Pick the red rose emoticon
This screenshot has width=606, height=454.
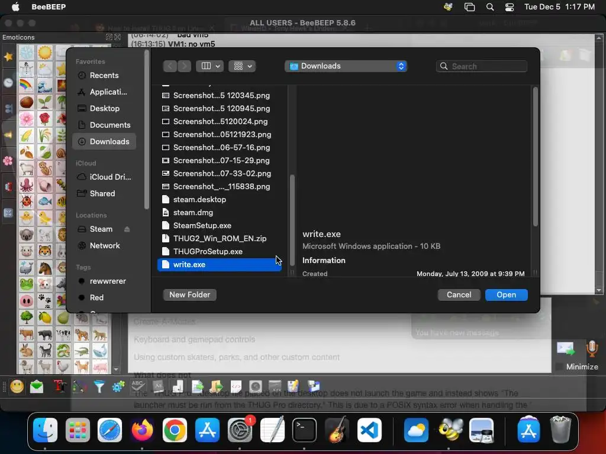coord(45,119)
